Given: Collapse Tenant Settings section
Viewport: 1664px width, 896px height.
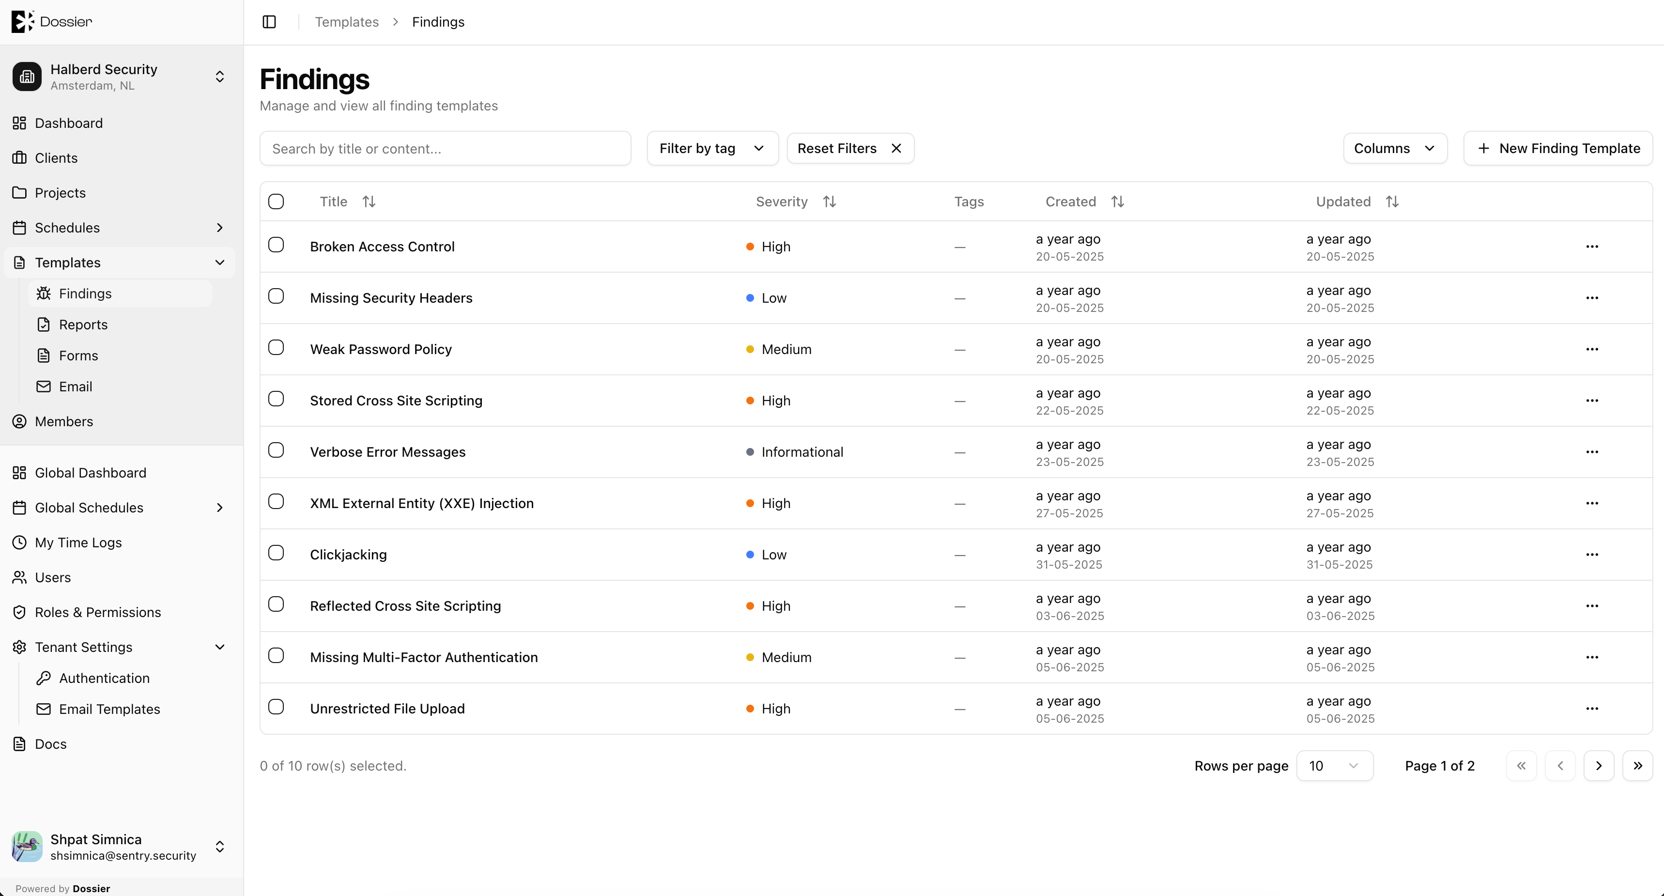Looking at the screenshot, I should tap(220, 647).
